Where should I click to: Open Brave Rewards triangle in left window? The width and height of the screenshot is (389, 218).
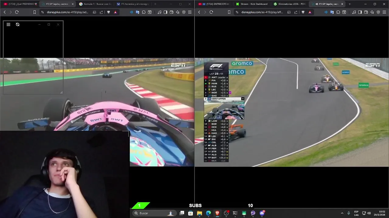(115, 12)
